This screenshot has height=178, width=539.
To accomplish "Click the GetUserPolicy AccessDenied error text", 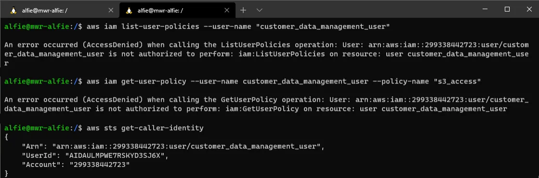I will click(266, 104).
